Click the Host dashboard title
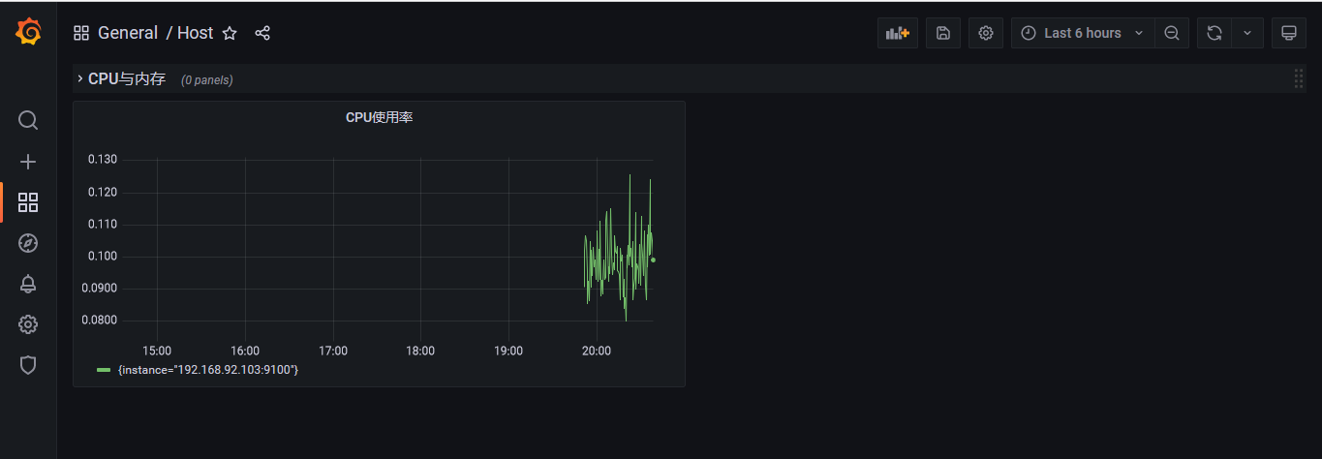The height and width of the screenshot is (459, 1322). (x=195, y=33)
